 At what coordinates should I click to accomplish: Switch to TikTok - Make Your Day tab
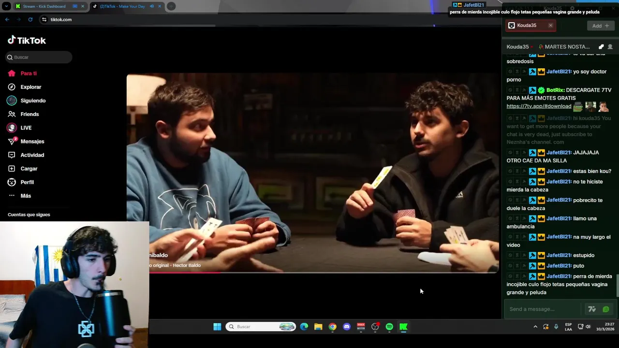pyautogui.click(x=122, y=6)
